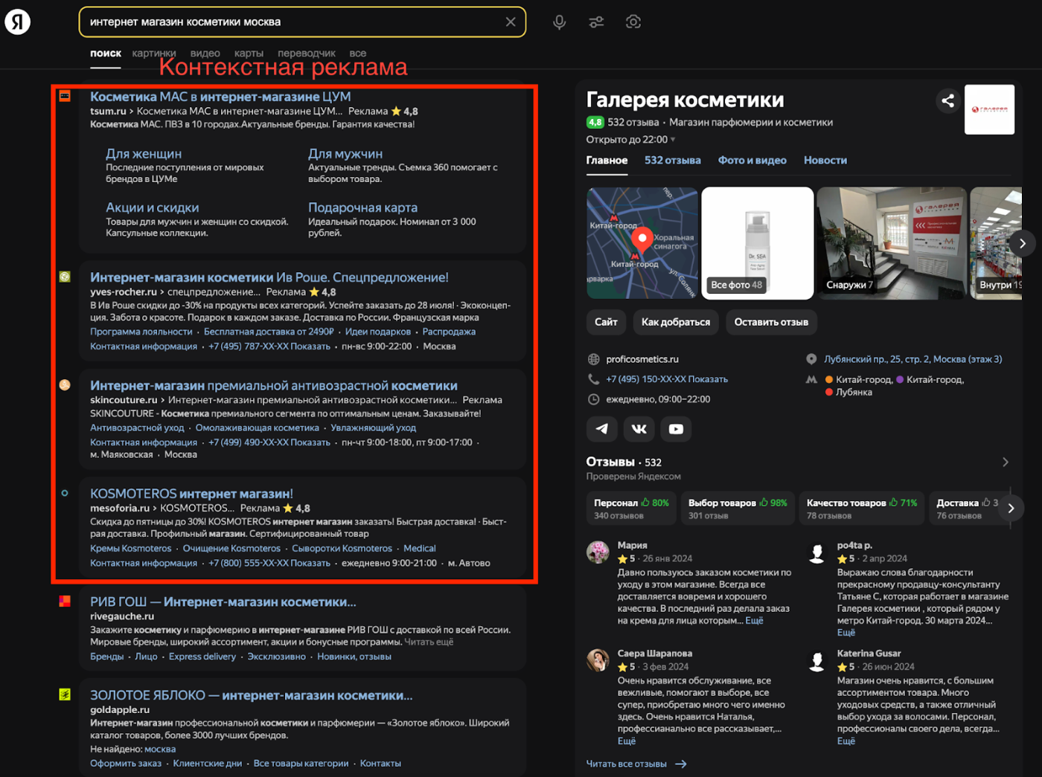1042x777 pixels.
Task: Select the Фото и видео card tab
Action: pos(752,160)
